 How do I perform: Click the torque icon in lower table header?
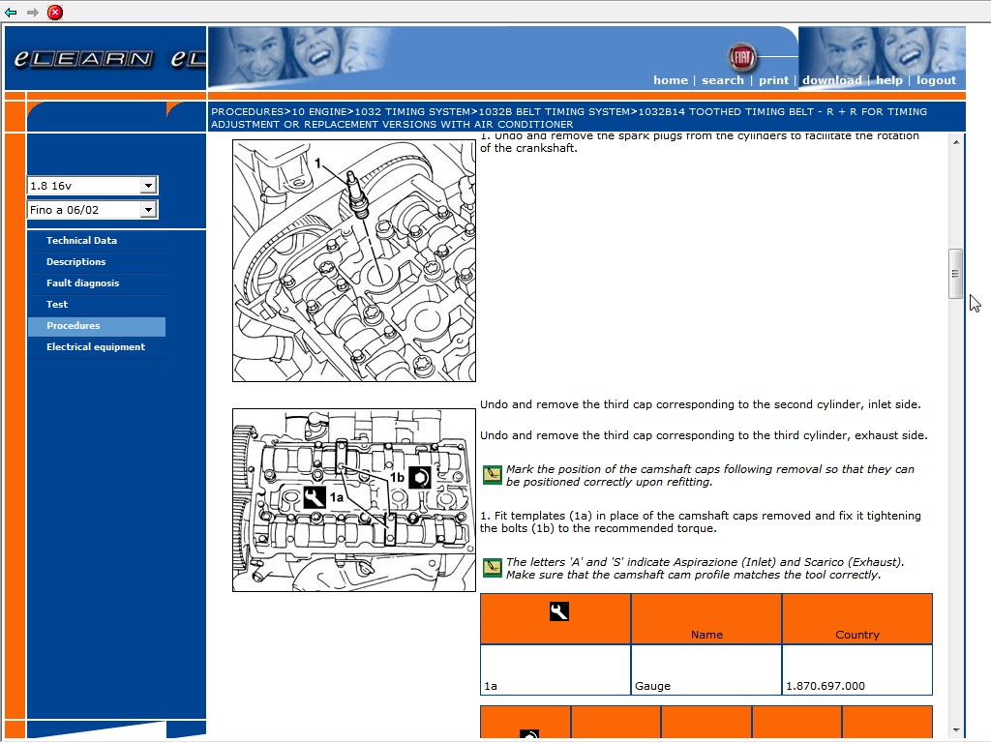tap(529, 735)
